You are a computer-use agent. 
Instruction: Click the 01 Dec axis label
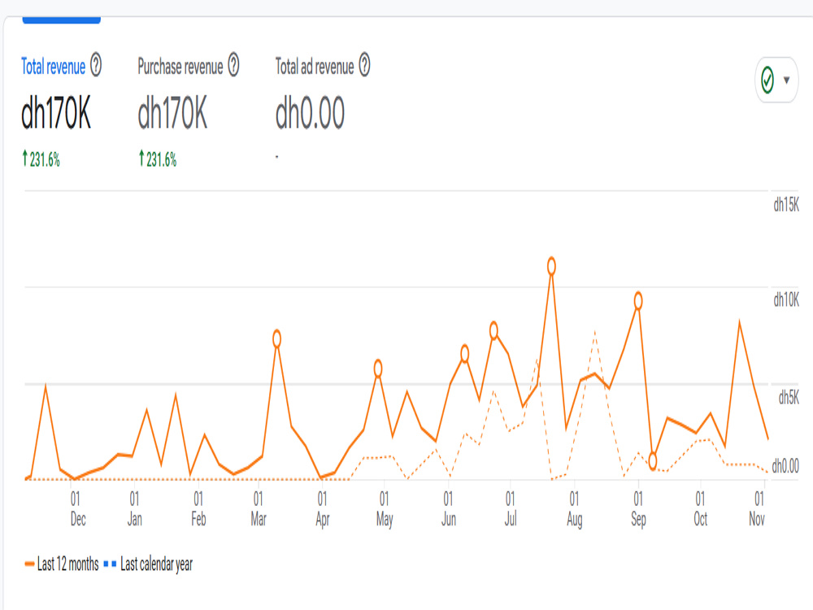[77, 509]
